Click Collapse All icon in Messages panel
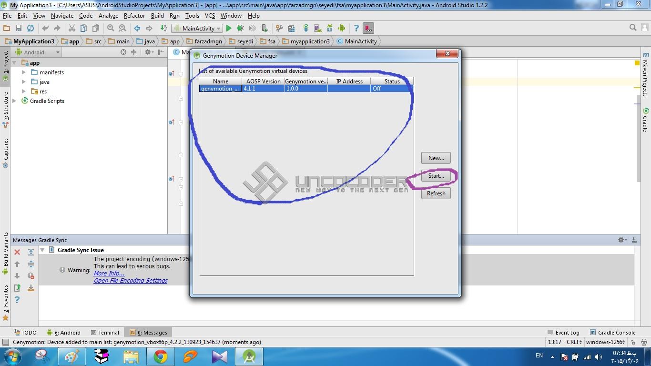 (31, 264)
